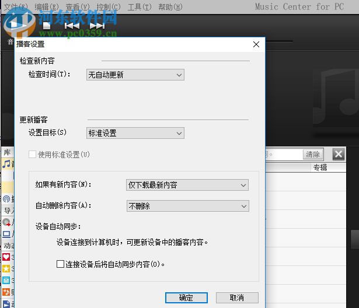Select the podcast icon in the sidebar

pos(6,199)
